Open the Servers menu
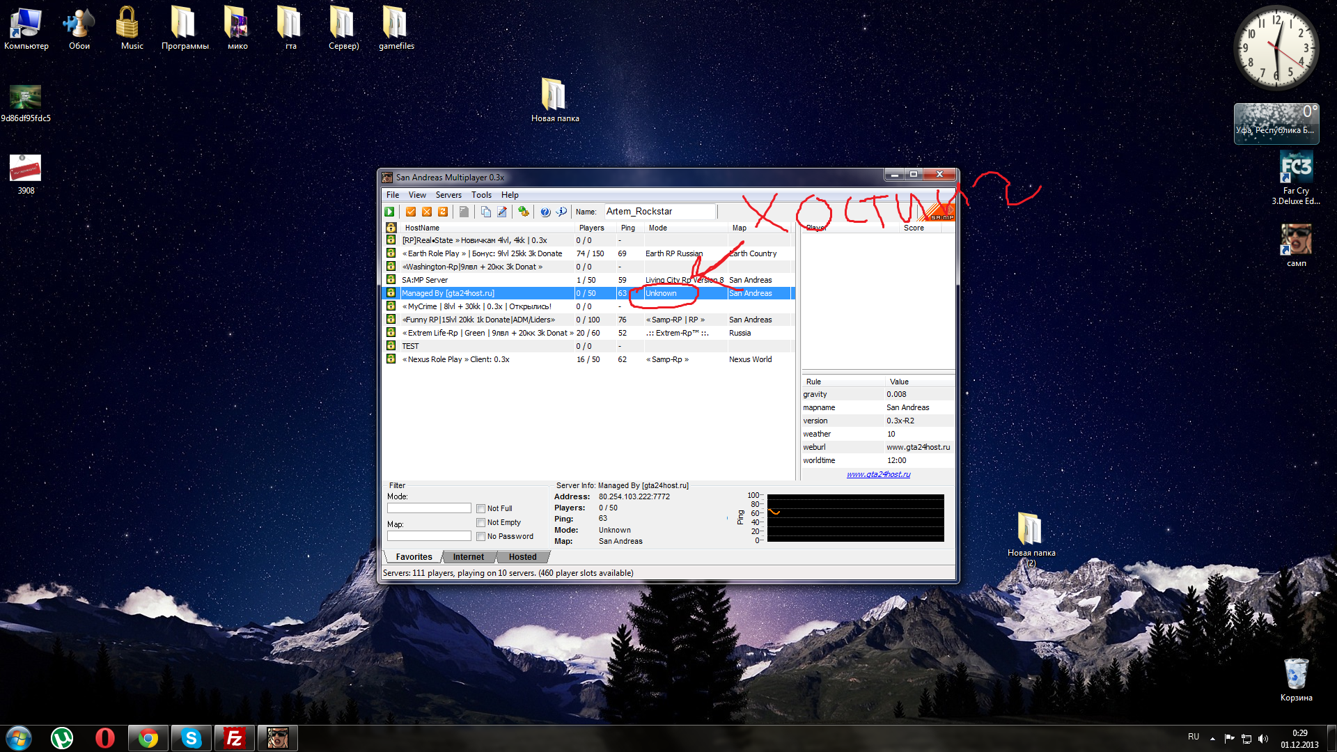Image resolution: width=1337 pixels, height=752 pixels. click(448, 195)
